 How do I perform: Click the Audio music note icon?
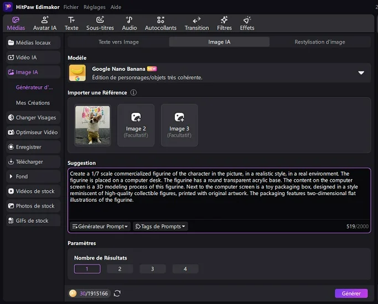[x=130, y=20]
